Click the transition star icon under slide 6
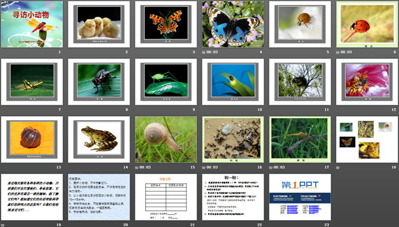Screen dimensions: 399x227 click(338, 52)
